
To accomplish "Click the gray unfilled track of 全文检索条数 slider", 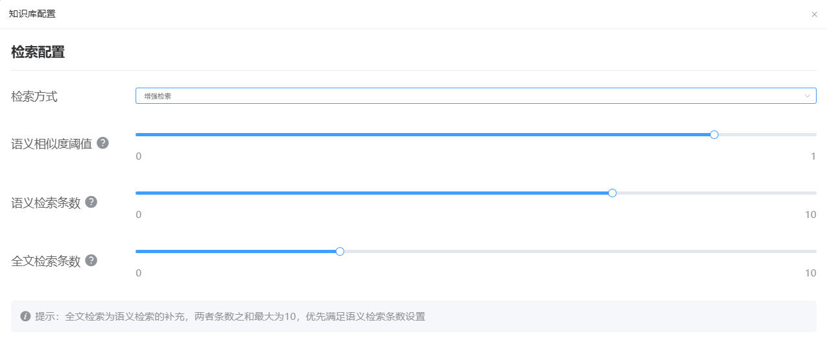I will 577,251.
